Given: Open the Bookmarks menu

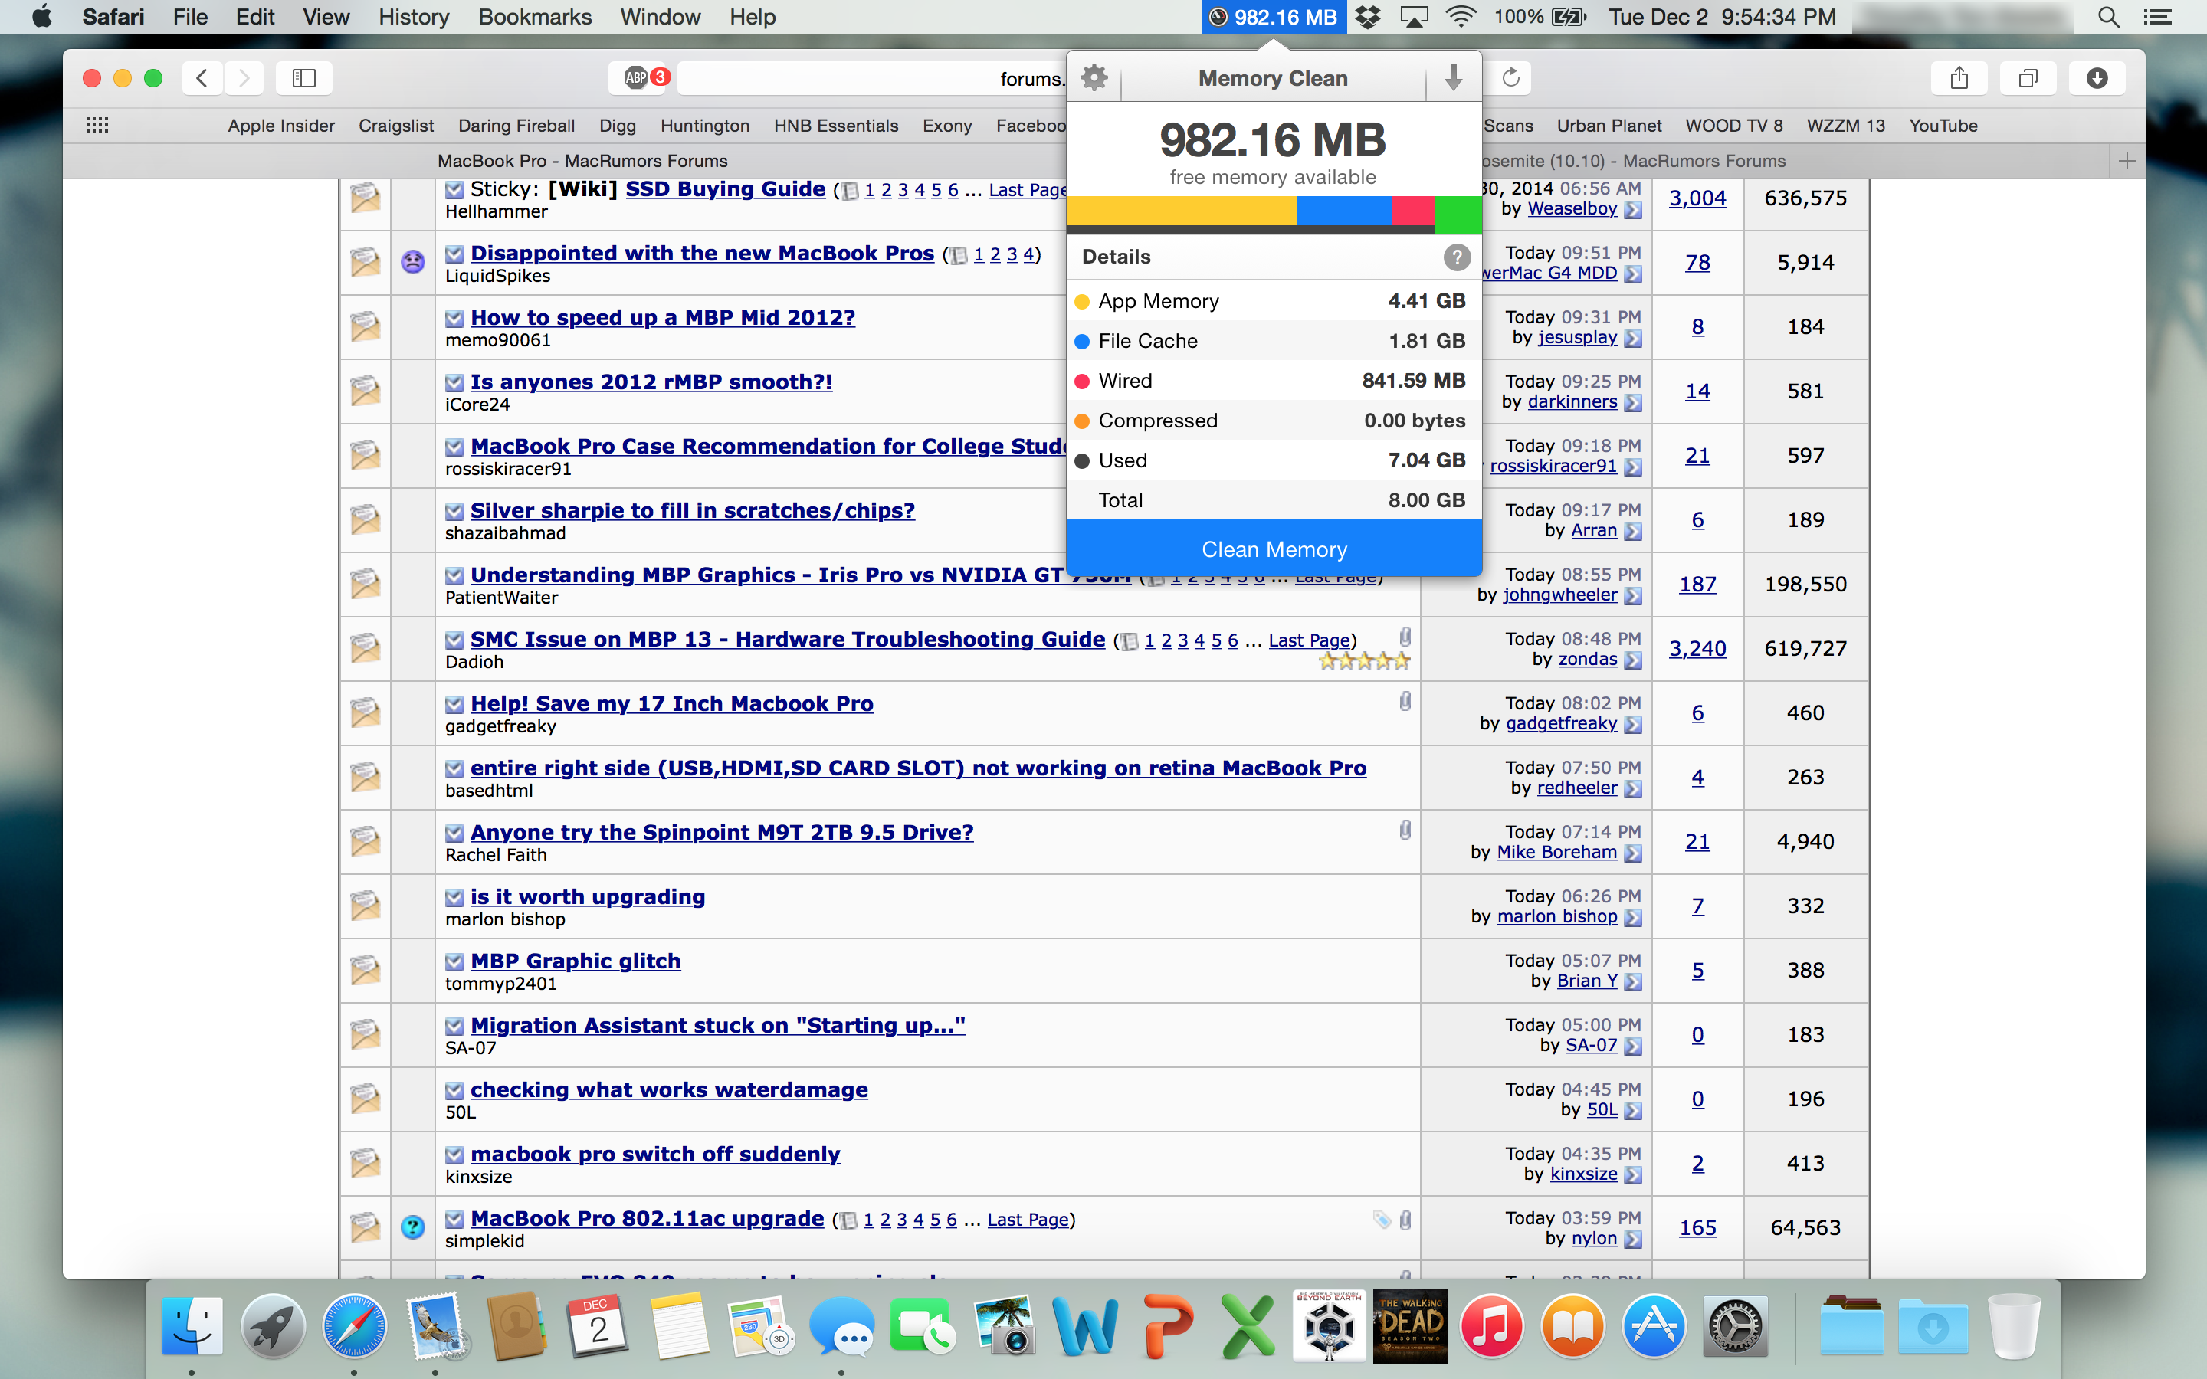Looking at the screenshot, I should pos(534,16).
